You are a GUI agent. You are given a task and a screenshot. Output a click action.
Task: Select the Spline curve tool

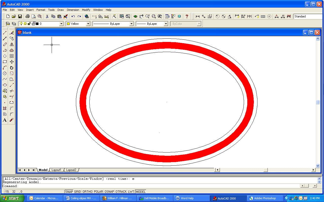pos(5,79)
